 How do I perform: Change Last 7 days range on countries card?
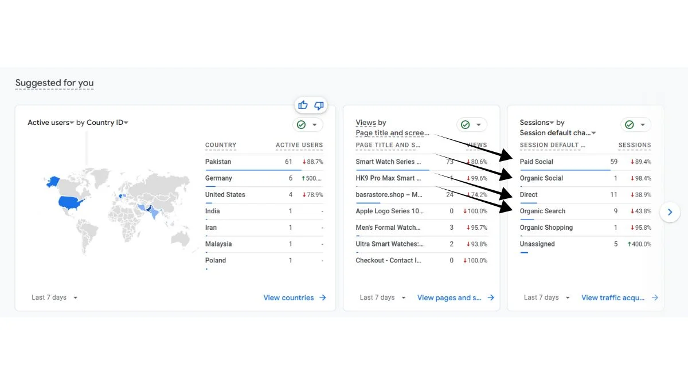(x=54, y=297)
